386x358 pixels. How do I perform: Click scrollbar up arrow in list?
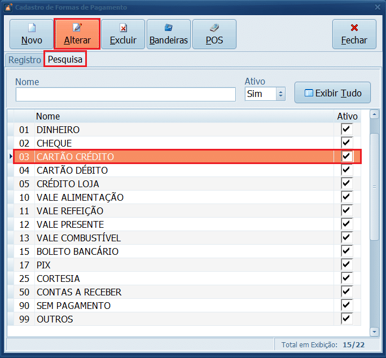pyautogui.click(x=374, y=114)
